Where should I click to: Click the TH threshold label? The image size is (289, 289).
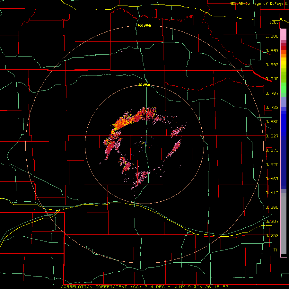click(x=276, y=250)
